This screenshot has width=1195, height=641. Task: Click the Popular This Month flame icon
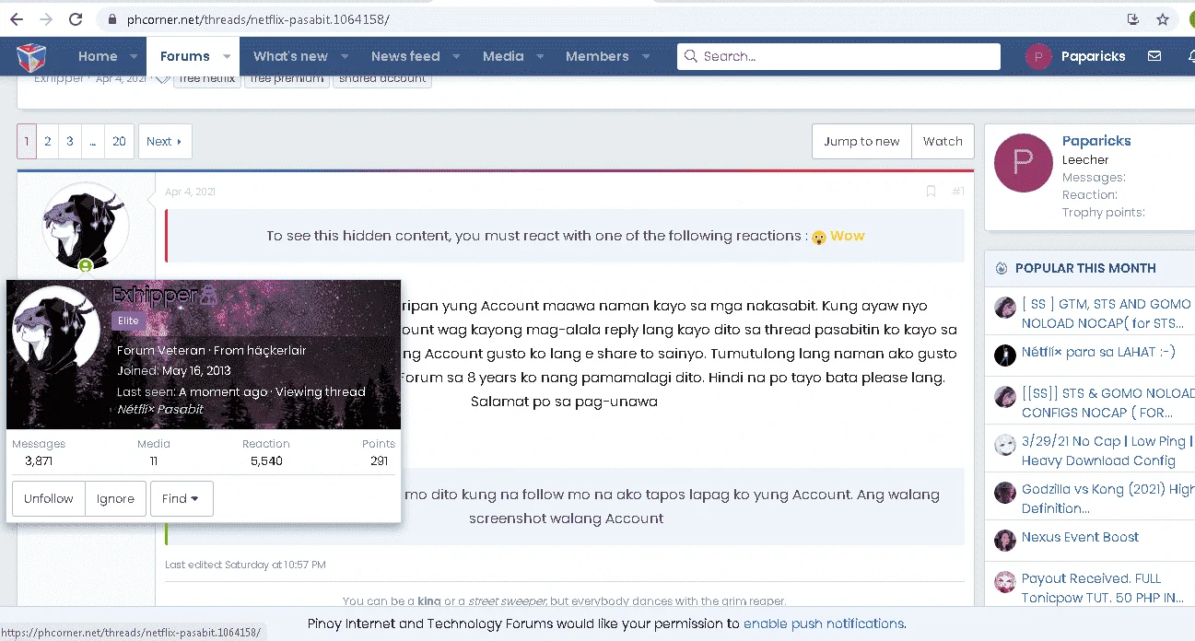click(1002, 268)
